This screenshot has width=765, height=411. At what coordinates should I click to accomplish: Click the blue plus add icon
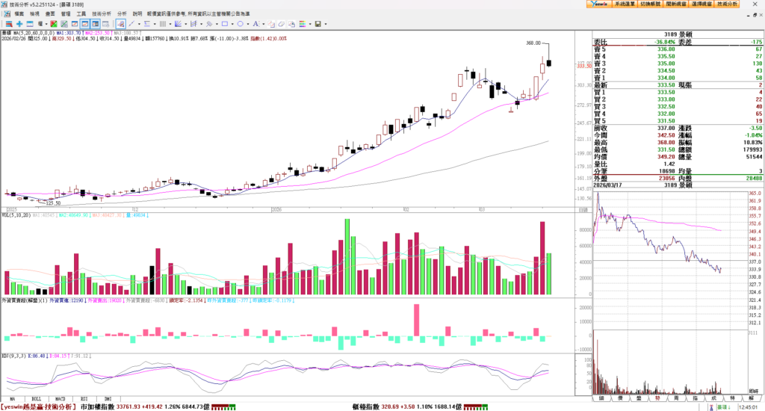19,24
